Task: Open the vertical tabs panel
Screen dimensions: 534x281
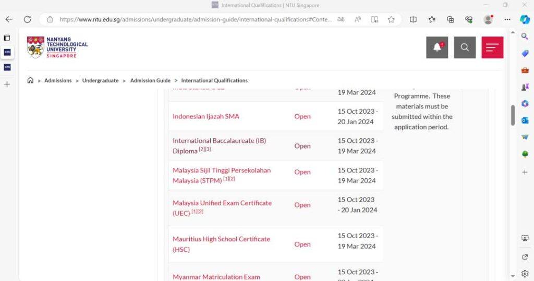Action: click(7, 38)
